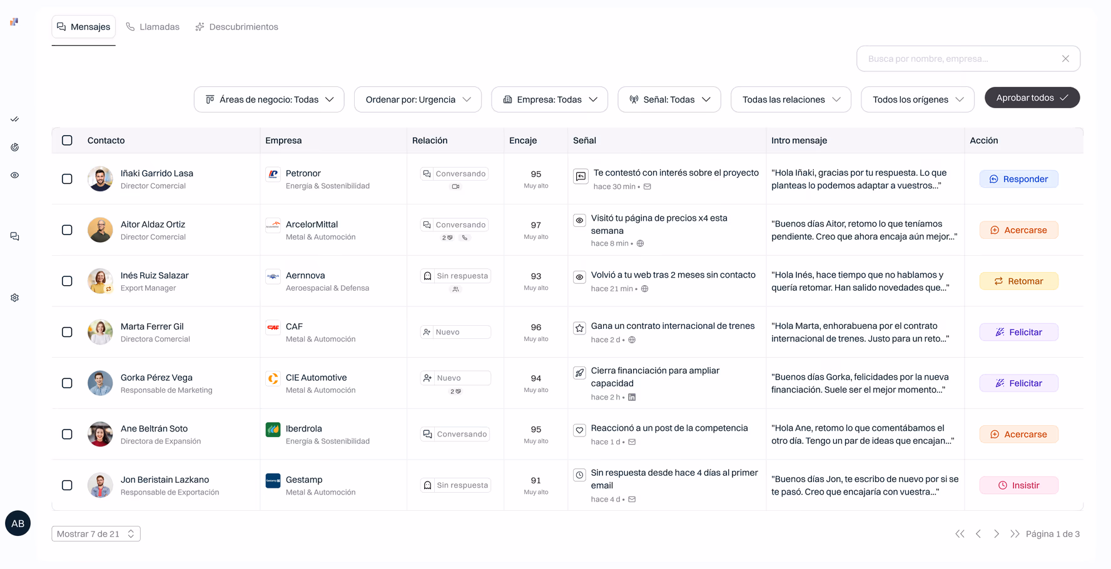Clear the search field with X icon

1065,59
